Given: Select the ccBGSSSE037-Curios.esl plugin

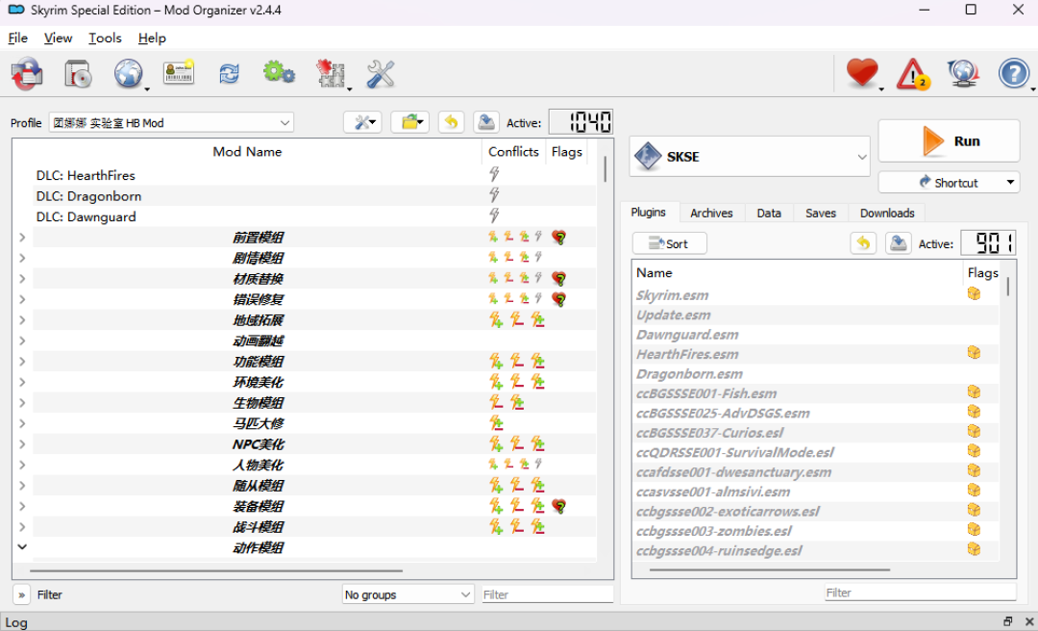Looking at the screenshot, I should pyautogui.click(x=816, y=433).
